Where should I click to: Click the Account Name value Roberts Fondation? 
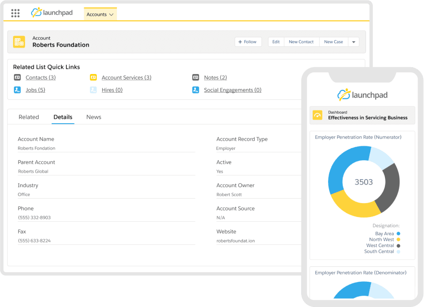37,148
